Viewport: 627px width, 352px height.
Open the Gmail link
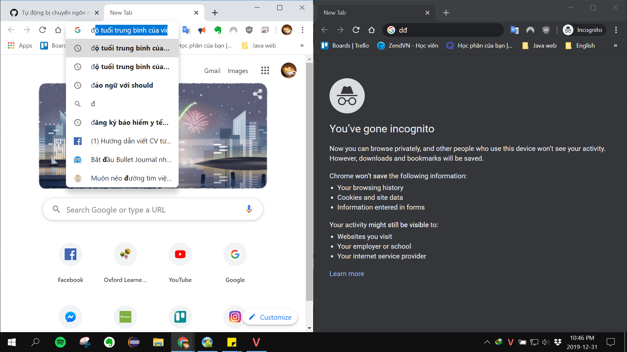[212, 71]
